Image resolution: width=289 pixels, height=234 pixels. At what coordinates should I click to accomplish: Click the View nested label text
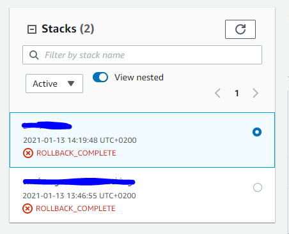[x=139, y=77]
